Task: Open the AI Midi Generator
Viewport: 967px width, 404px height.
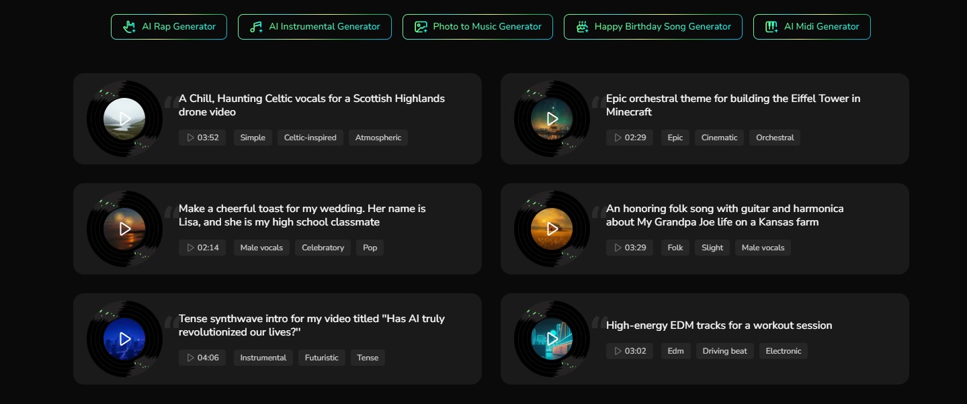Action: [812, 27]
